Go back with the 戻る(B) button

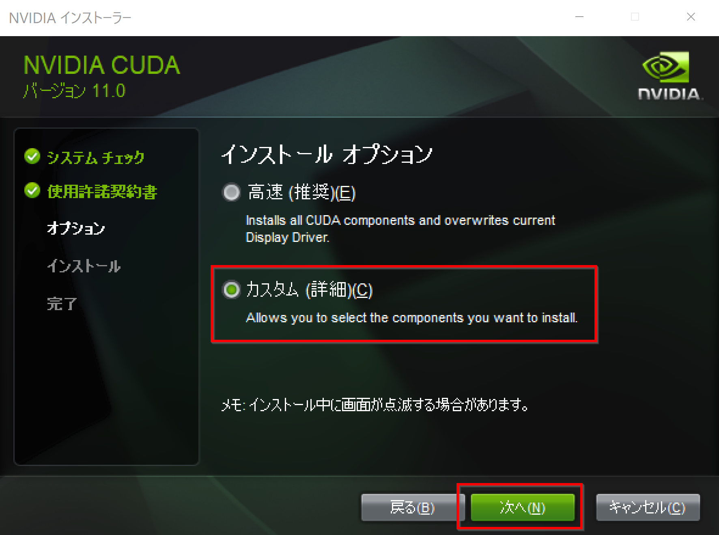pyautogui.click(x=413, y=507)
